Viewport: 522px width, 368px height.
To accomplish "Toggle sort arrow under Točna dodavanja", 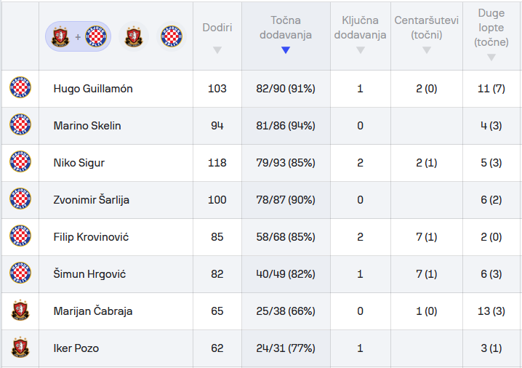I will (x=285, y=50).
